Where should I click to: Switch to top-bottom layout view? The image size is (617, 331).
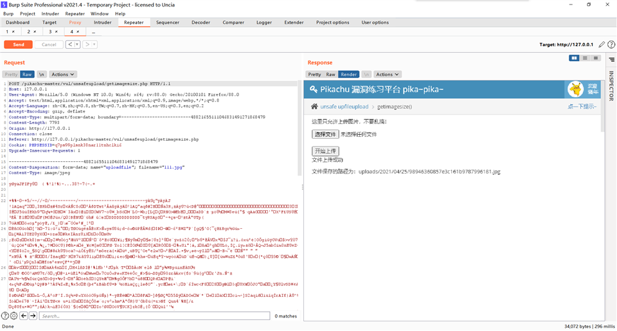pos(585,58)
